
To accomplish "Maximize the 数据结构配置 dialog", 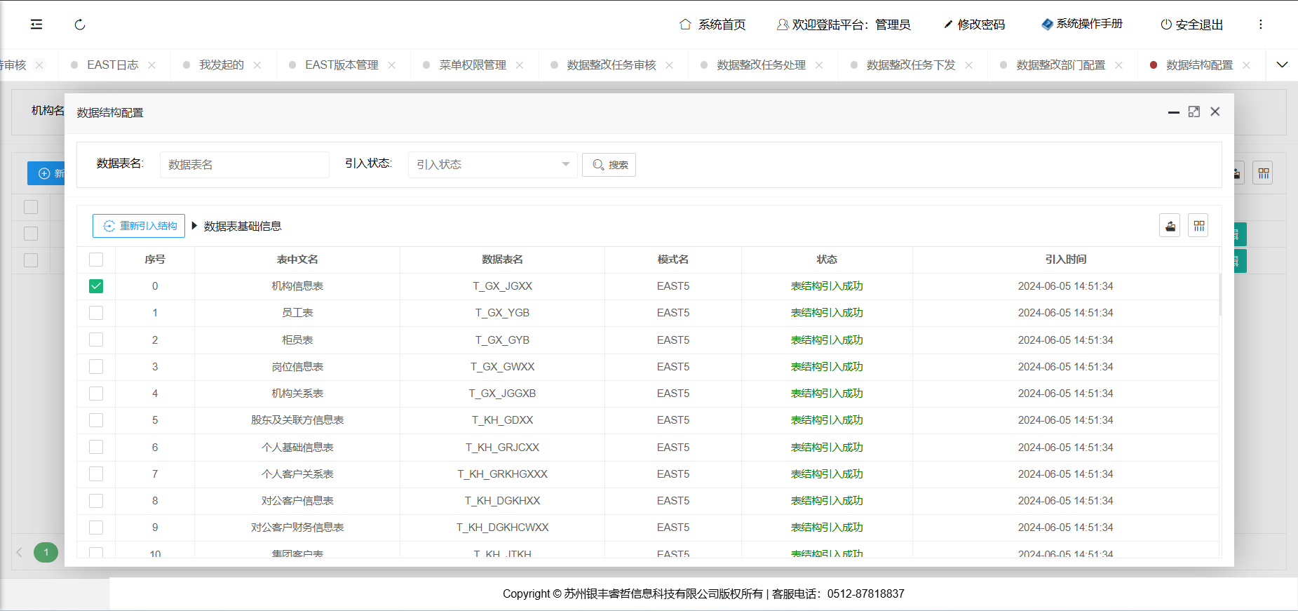I will 1194,112.
